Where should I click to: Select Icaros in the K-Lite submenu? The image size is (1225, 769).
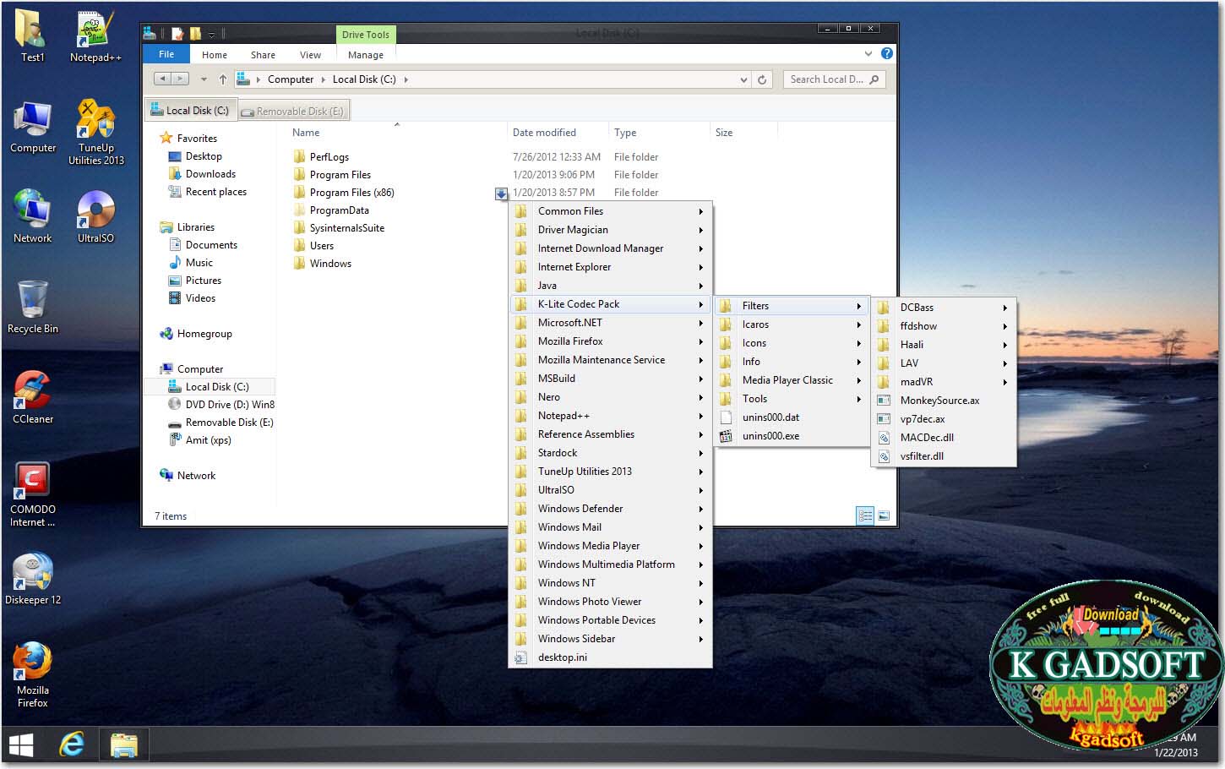click(792, 325)
